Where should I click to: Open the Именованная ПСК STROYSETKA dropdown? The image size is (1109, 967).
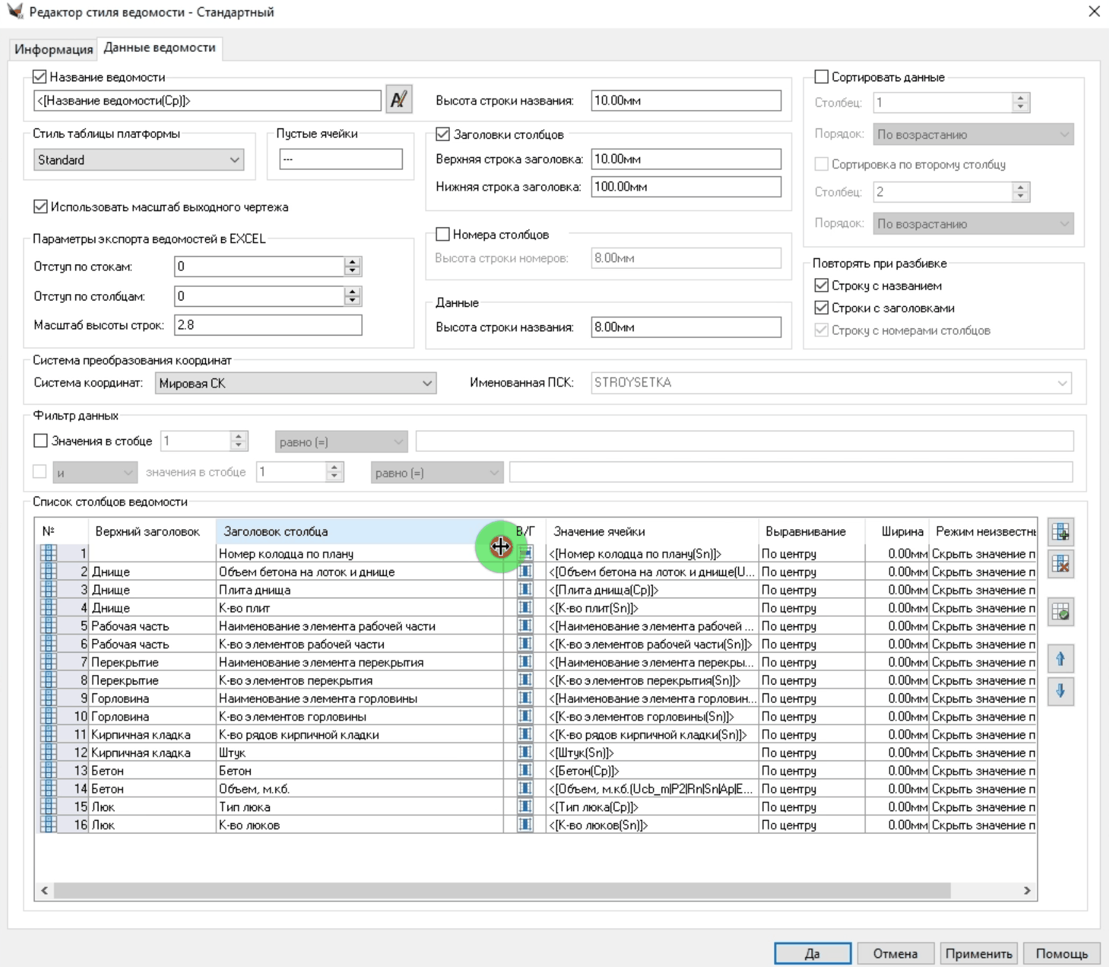click(x=831, y=383)
